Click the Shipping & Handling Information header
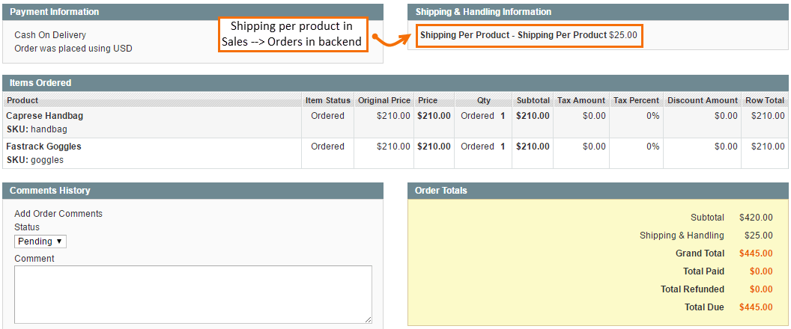Screen dimensions: 791x329 pos(482,12)
